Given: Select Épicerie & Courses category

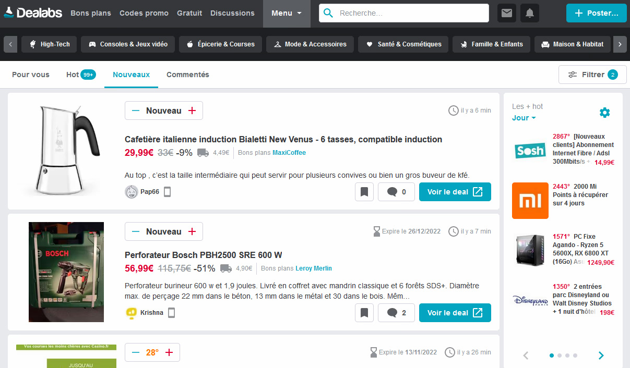Looking at the screenshot, I should (220, 44).
